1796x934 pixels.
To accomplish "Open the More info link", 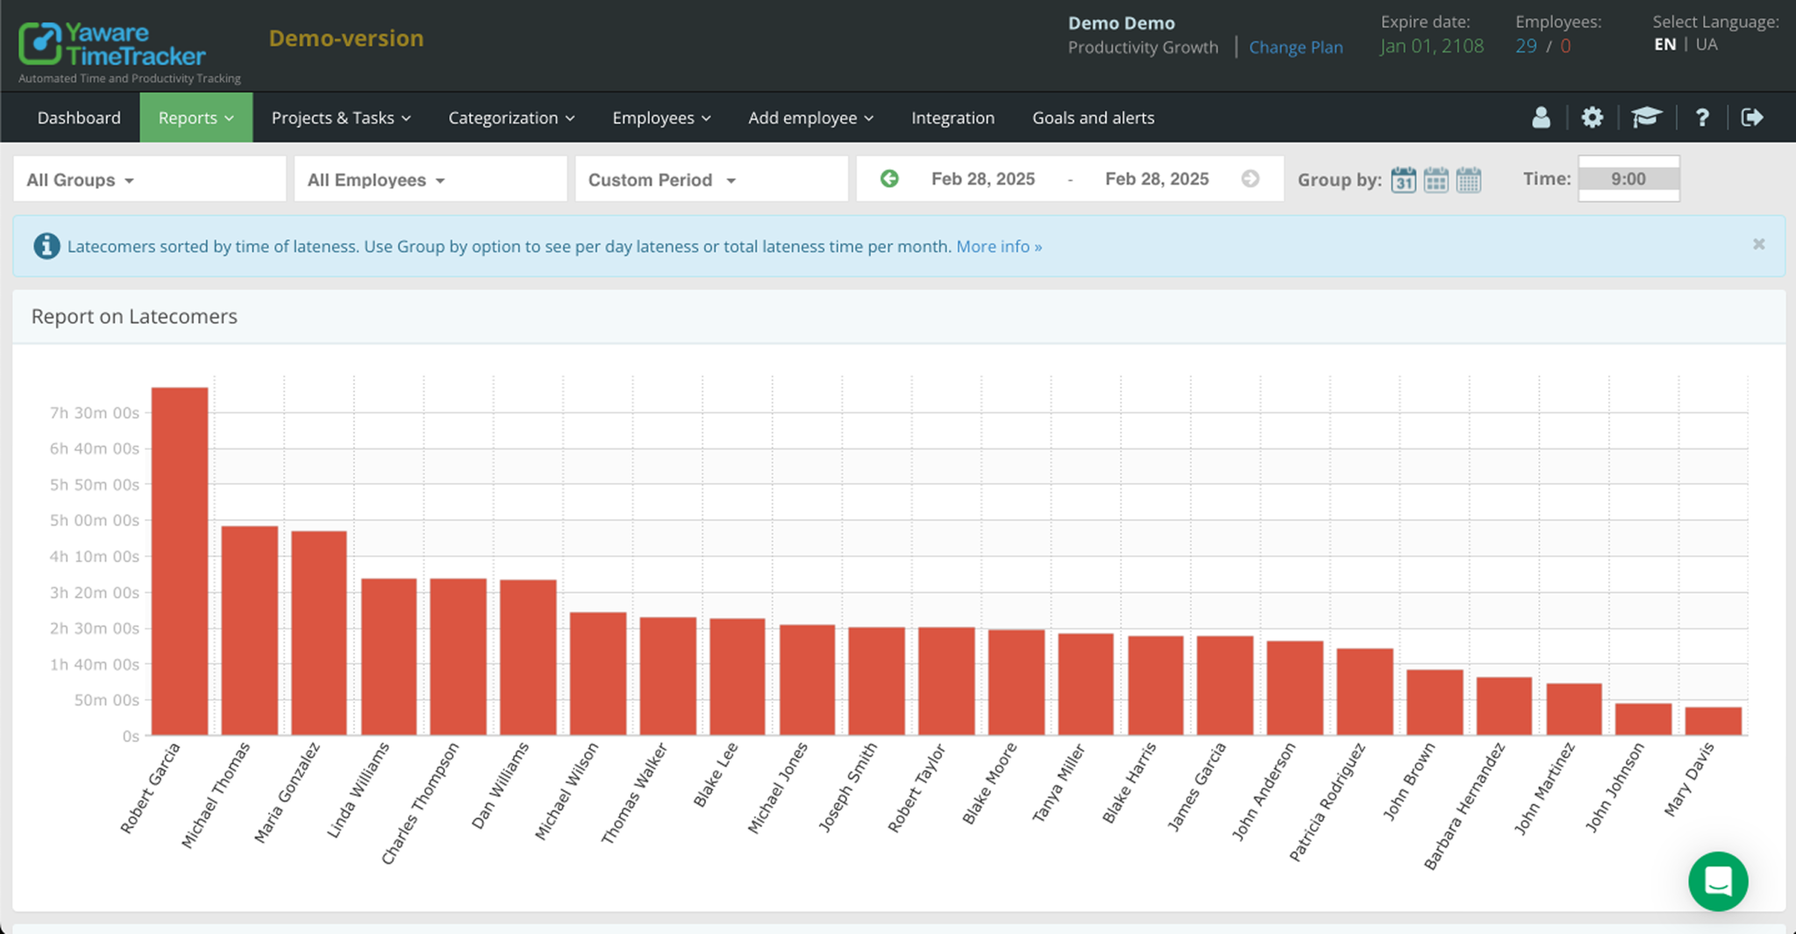I will click(x=998, y=246).
